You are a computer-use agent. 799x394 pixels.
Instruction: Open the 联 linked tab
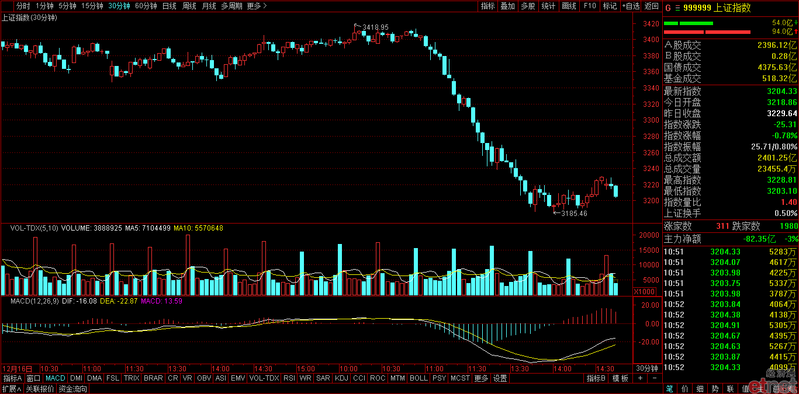click(x=731, y=389)
